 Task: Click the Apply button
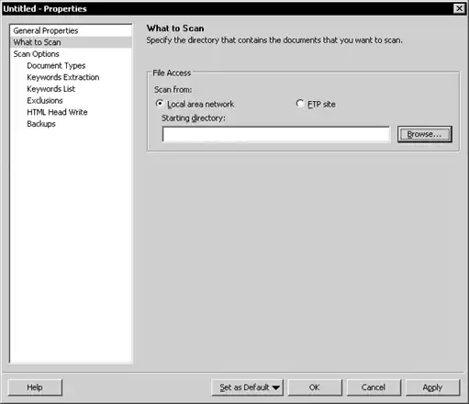pos(432,387)
